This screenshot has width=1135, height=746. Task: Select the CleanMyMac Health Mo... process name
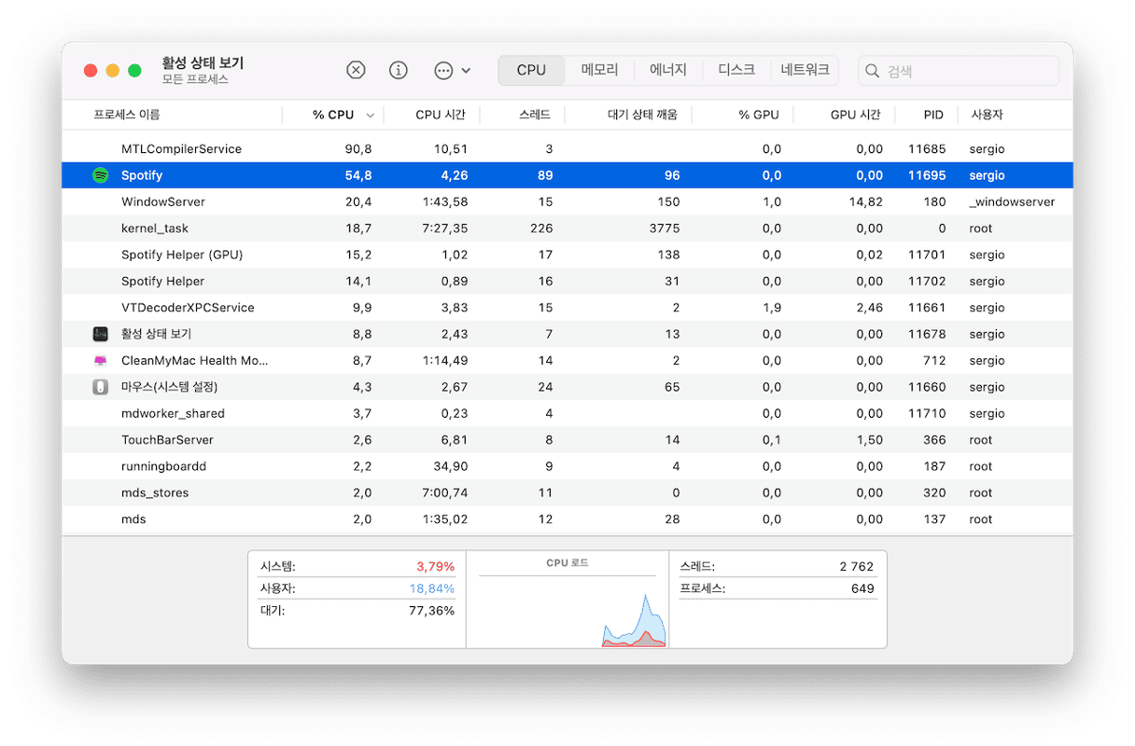click(x=194, y=360)
